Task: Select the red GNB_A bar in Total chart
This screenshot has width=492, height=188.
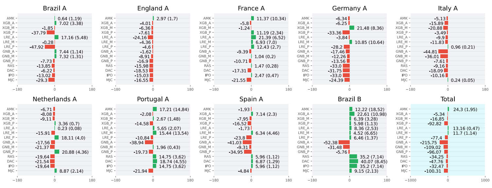Action: pyautogui.click(x=444, y=142)
